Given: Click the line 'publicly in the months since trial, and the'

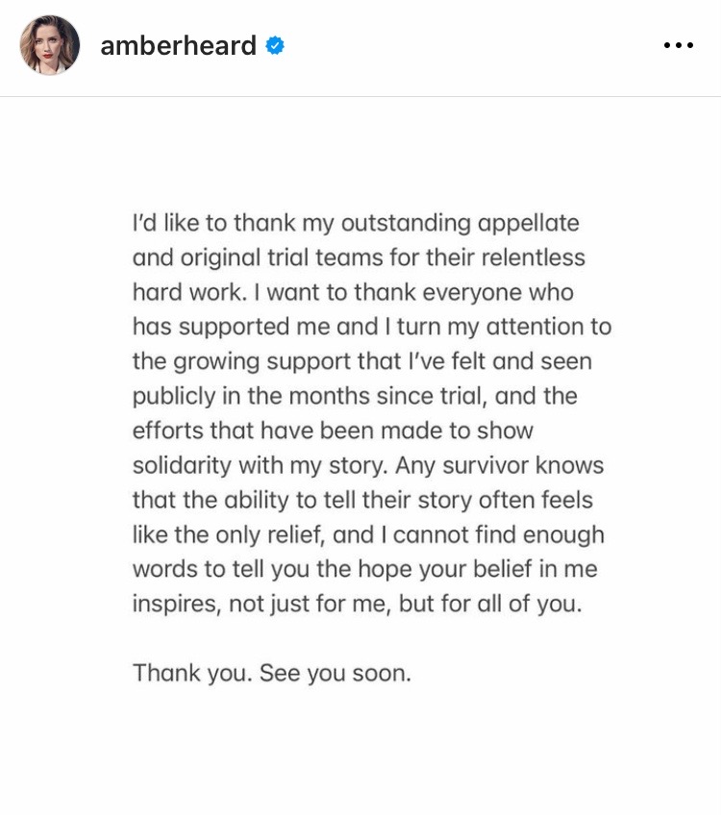Looking at the screenshot, I should pyautogui.click(x=355, y=396).
